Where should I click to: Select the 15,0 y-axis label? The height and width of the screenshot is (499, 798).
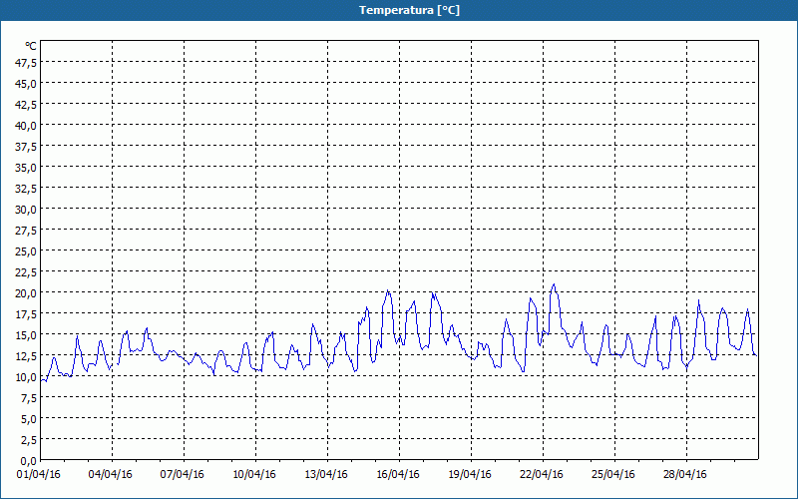(26, 335)
